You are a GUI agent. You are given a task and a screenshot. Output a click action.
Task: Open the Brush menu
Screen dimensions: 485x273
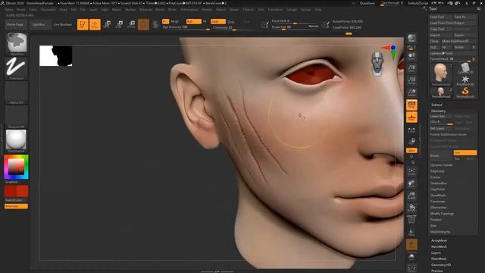[x=21, y=10]
